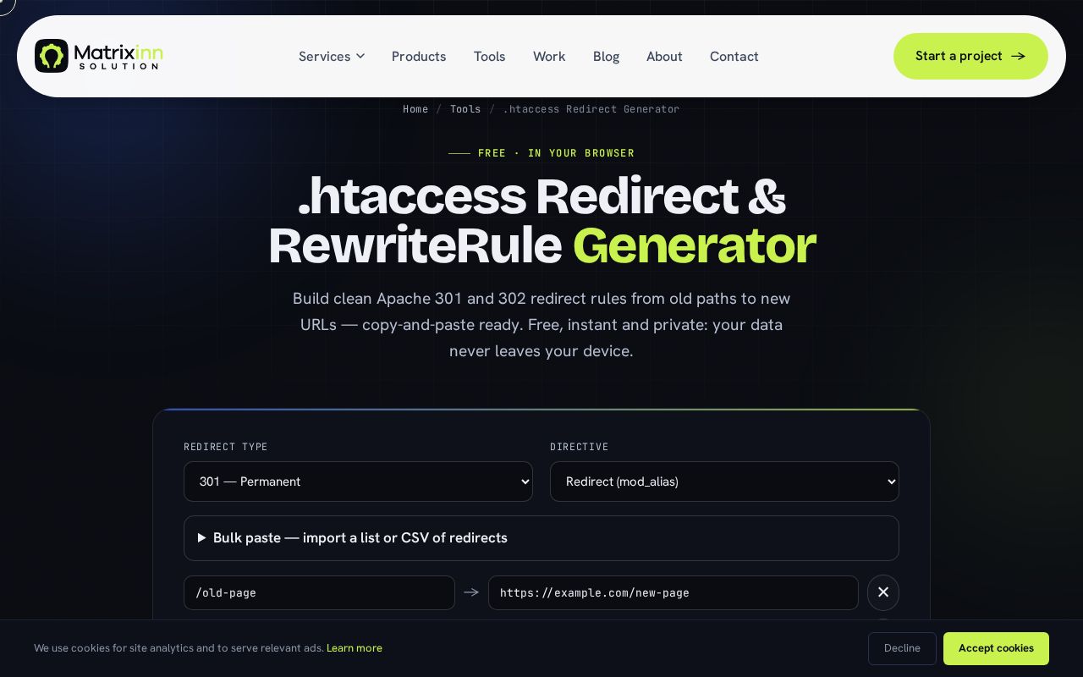Focus the /old-page input field
The image size is (1083, 677).
[x=319, y=592]
